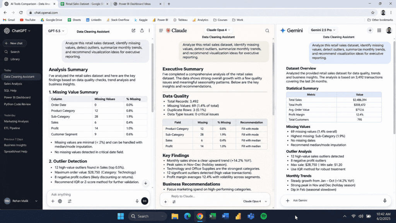Click plus attach icon in Claude reply box
Screen dimensions: 396x223
click(166, 202)
